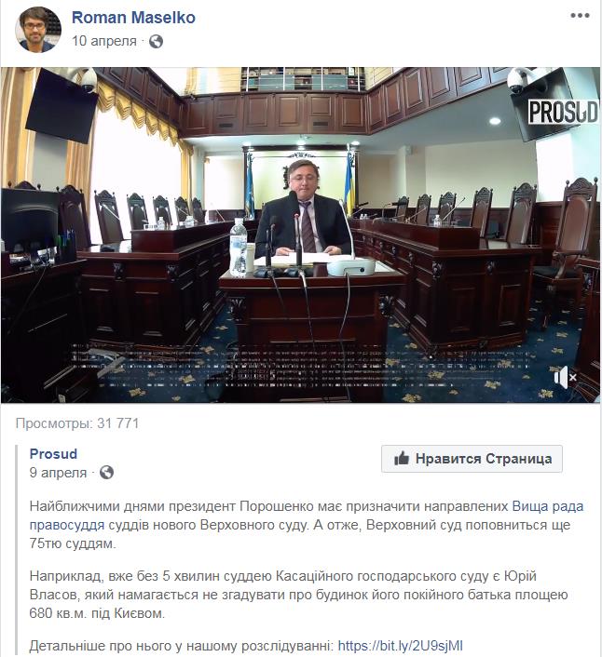Open the Roman Maselko profile name link
The width and height of the screenshot is (602, 657).
133,18
